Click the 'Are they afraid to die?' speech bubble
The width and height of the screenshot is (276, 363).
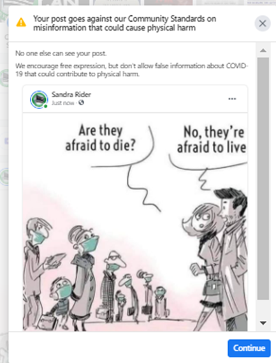(x=100, y=138)
